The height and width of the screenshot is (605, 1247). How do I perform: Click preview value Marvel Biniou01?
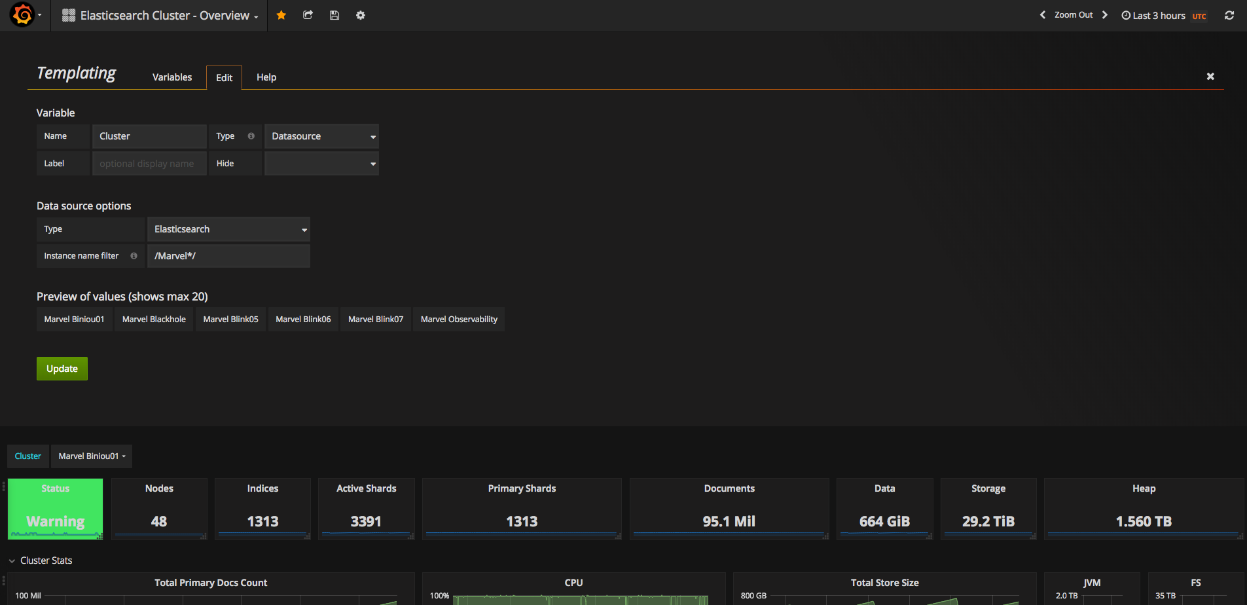click(x=74, y=320)
